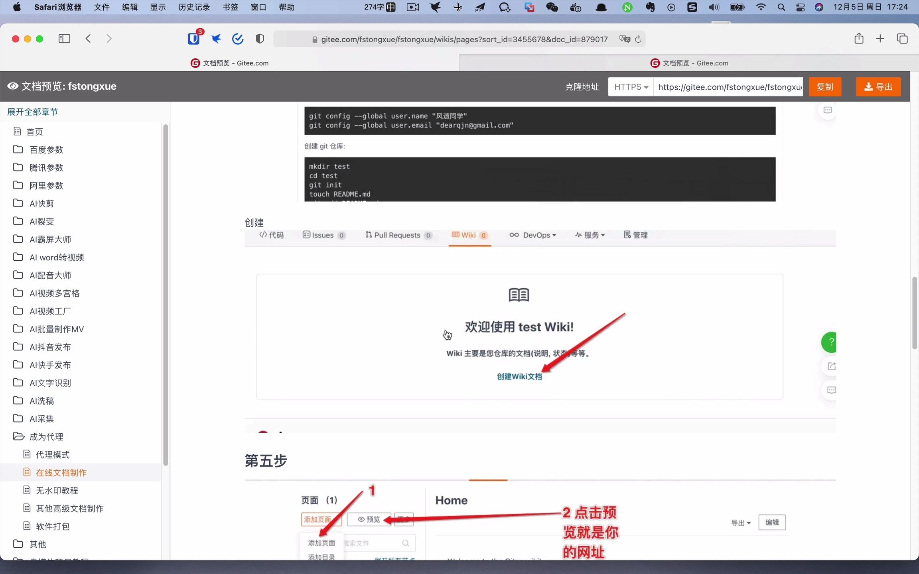This screenshot has height=574, width=919.
Task: Go back with the Safari back arrow
Action: (88, 39)
